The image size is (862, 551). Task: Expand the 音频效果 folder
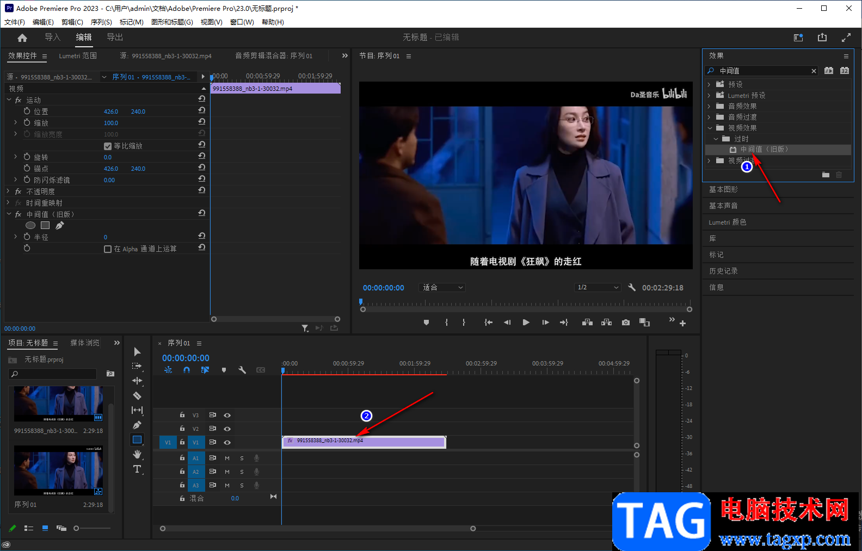709,106
